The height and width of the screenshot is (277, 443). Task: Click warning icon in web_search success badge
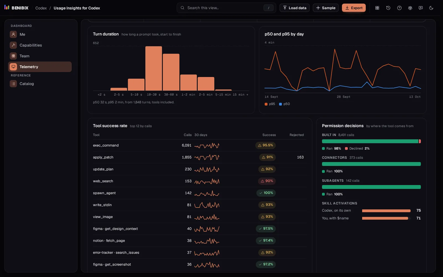pos(262,181)
